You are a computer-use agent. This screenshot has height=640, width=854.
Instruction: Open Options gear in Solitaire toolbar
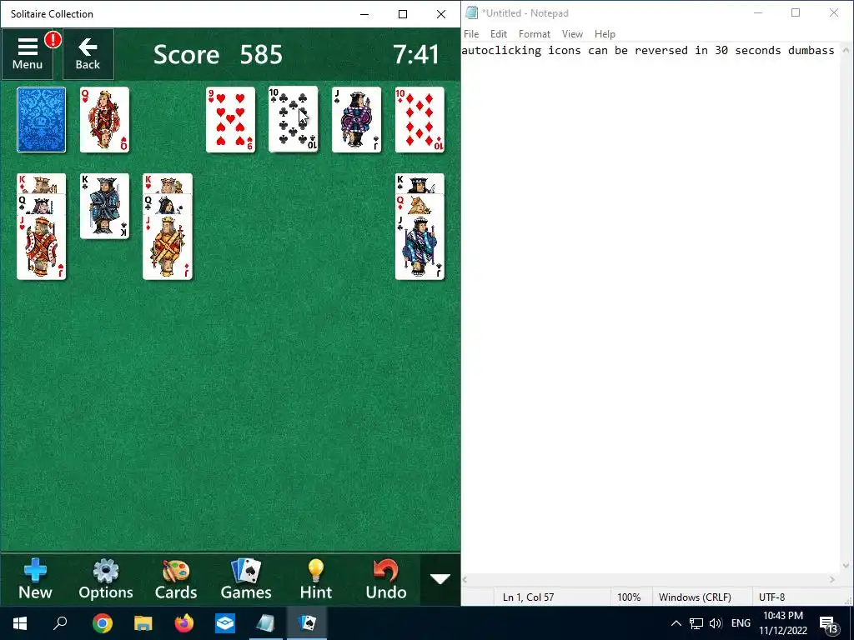[x=106, y=580]
